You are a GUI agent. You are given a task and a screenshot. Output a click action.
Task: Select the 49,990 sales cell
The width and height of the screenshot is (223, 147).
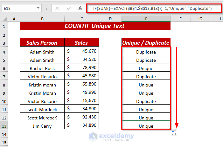(81, 92)
